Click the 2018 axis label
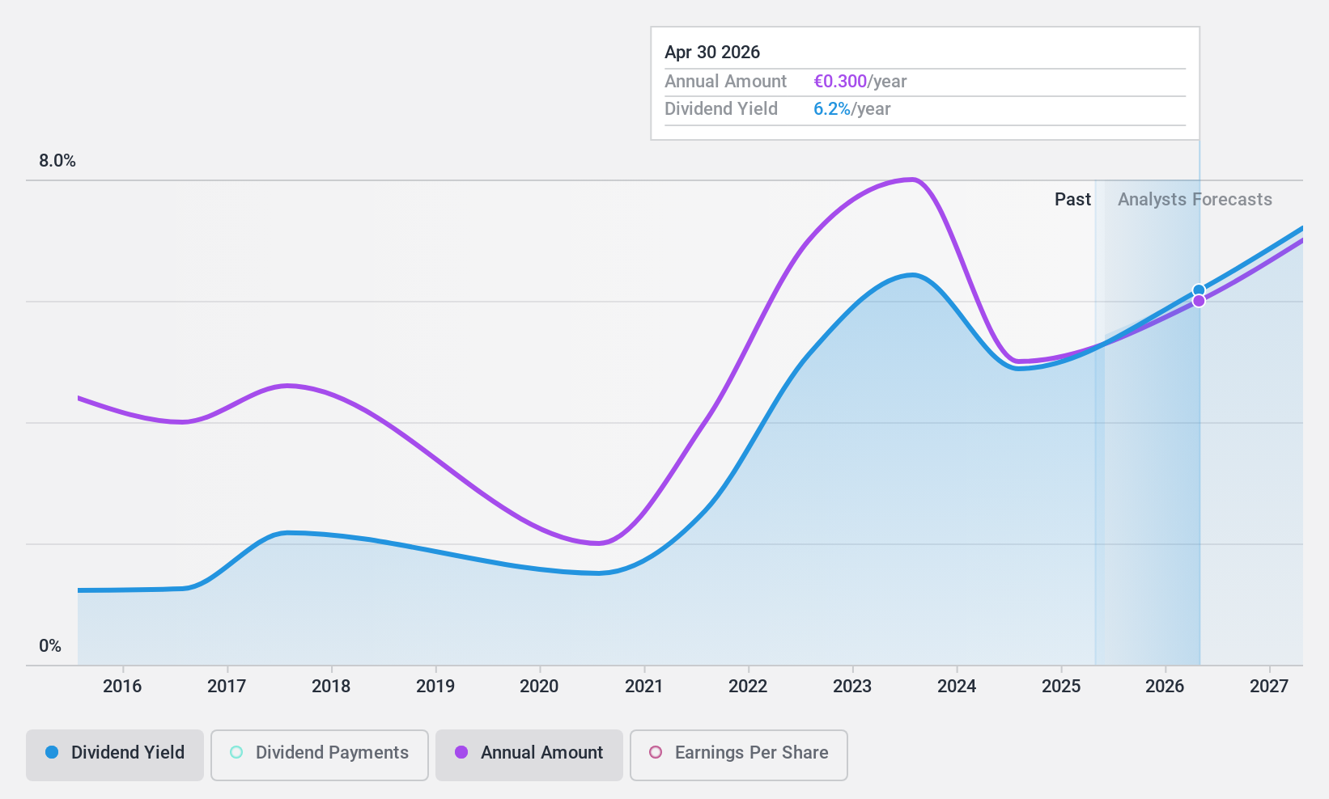1329x799 pixels. click(331, 687)
